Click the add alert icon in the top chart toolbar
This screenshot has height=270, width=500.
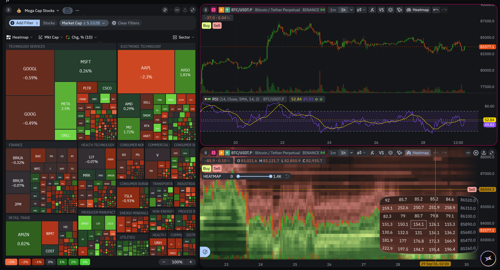[400, 10]
